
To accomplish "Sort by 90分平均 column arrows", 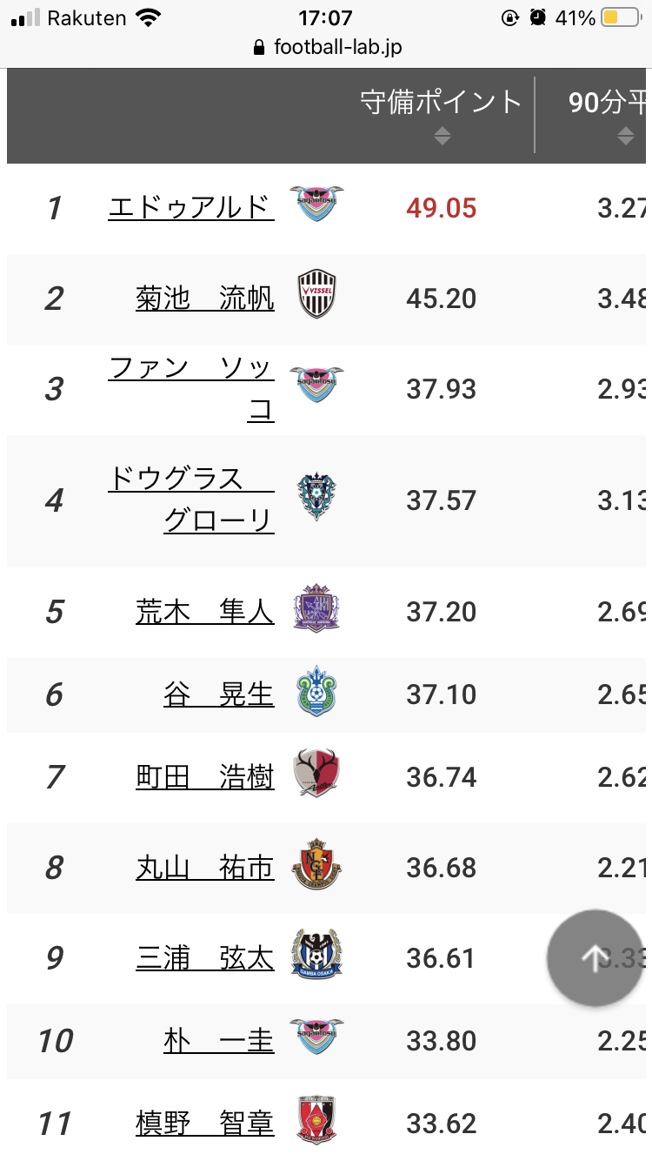I will [x=625, y=136].
